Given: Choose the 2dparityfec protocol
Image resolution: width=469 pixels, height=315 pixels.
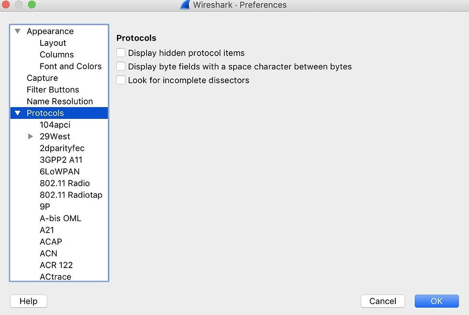Looking at the screenshot, I should (x=62, y=148).
